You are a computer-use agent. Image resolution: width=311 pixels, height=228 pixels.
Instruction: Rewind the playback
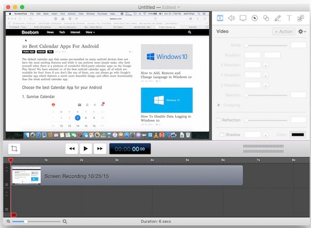tap(72, 149)
